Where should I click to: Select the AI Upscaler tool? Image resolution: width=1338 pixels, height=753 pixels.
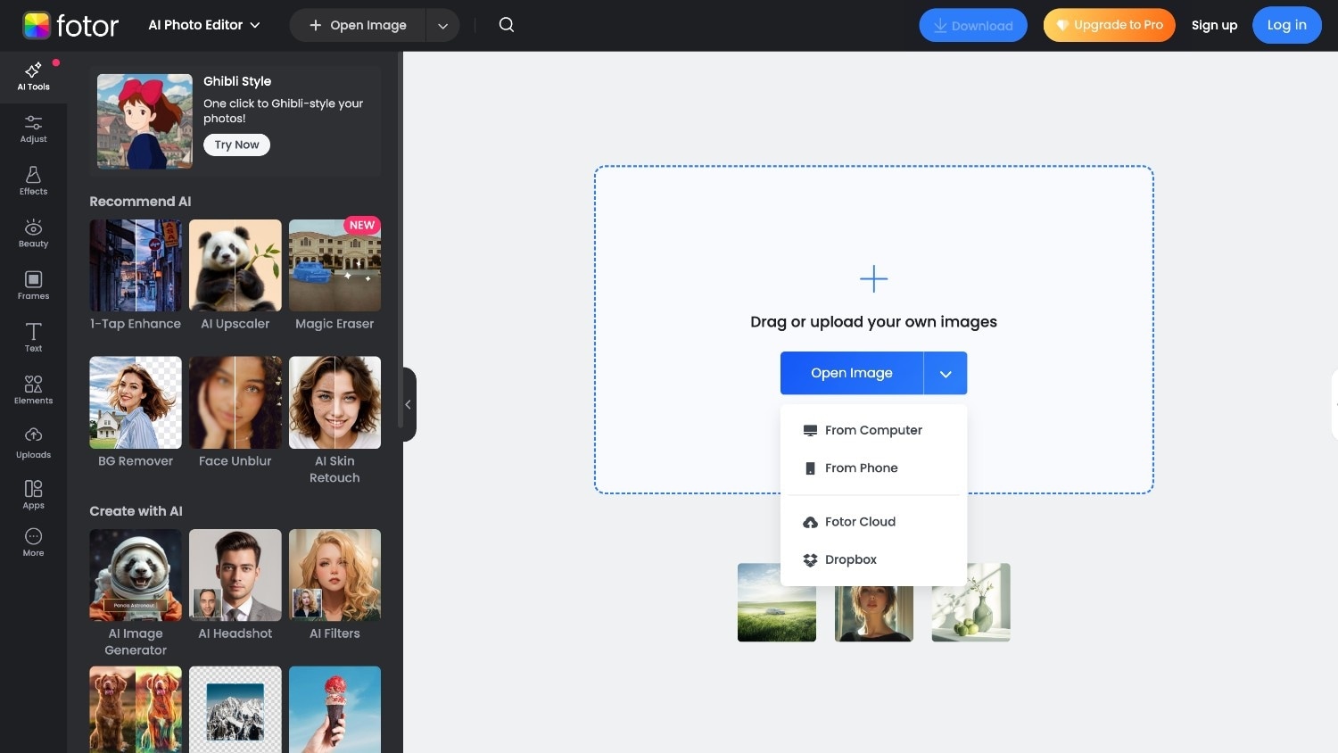point(235,276)
